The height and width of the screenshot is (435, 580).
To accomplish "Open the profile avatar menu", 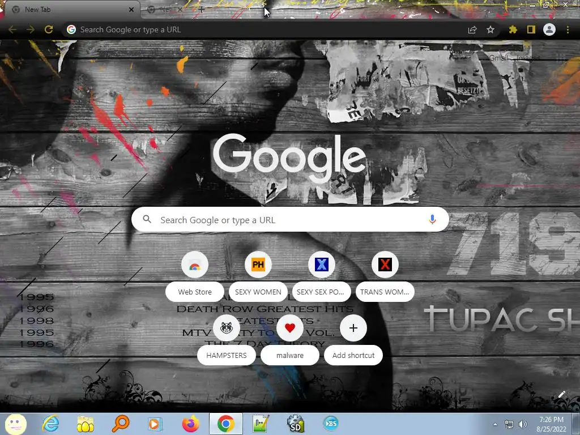I will [549, 29].
